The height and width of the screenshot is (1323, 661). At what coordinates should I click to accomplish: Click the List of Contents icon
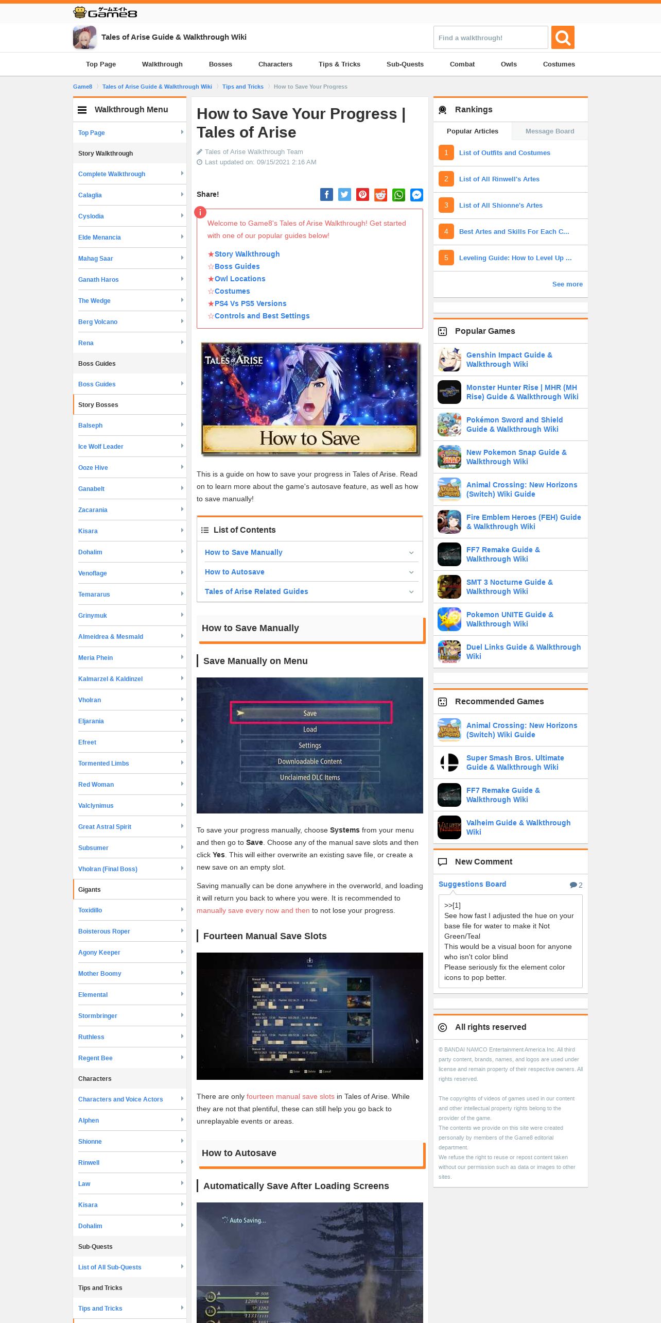pyautogui.click(x=205, y=530)
